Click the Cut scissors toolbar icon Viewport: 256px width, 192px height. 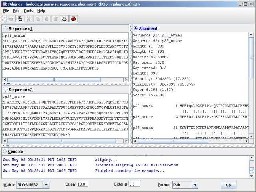click(29, 19)
